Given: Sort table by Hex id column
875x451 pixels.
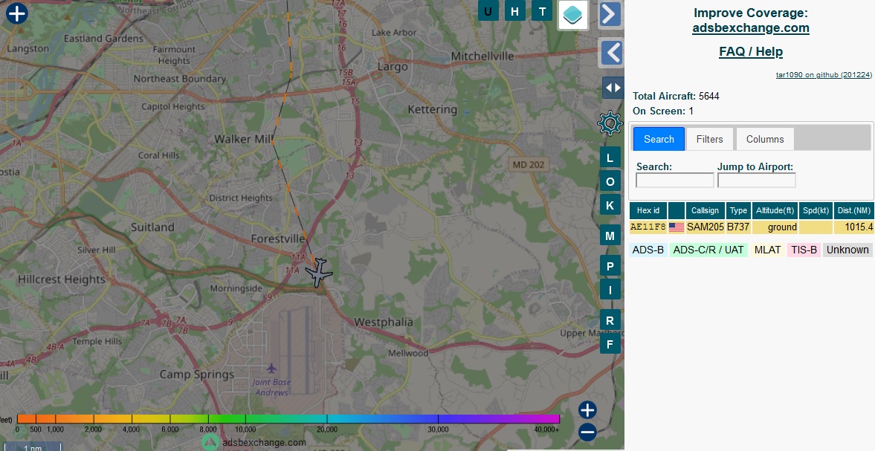Looking at the screenshot, I should coord(648,210).
